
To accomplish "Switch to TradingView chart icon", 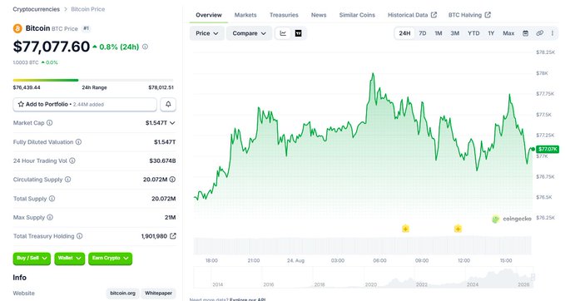I will [299, 33].
